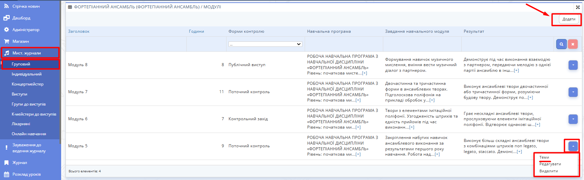The width and height of the screenshot is (584, 180).
Task: Expand truncated Навчальна програма text of Модуль 6
Action: pyautogui.click(x=358, y=127)
